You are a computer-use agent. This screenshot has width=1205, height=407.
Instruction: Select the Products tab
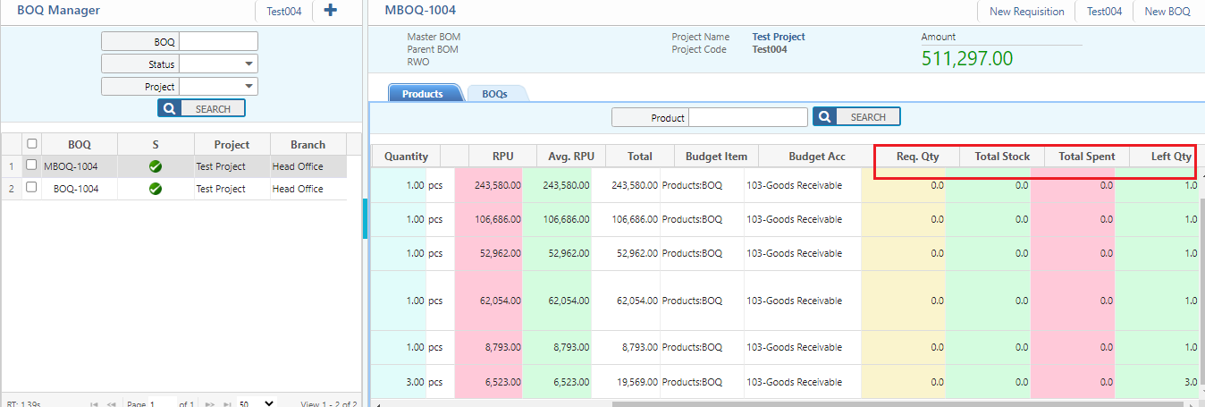[x=423, y=94]
